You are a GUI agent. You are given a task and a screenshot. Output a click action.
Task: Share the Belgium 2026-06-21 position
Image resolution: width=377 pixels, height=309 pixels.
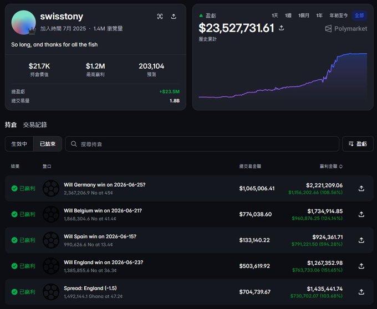361,214
